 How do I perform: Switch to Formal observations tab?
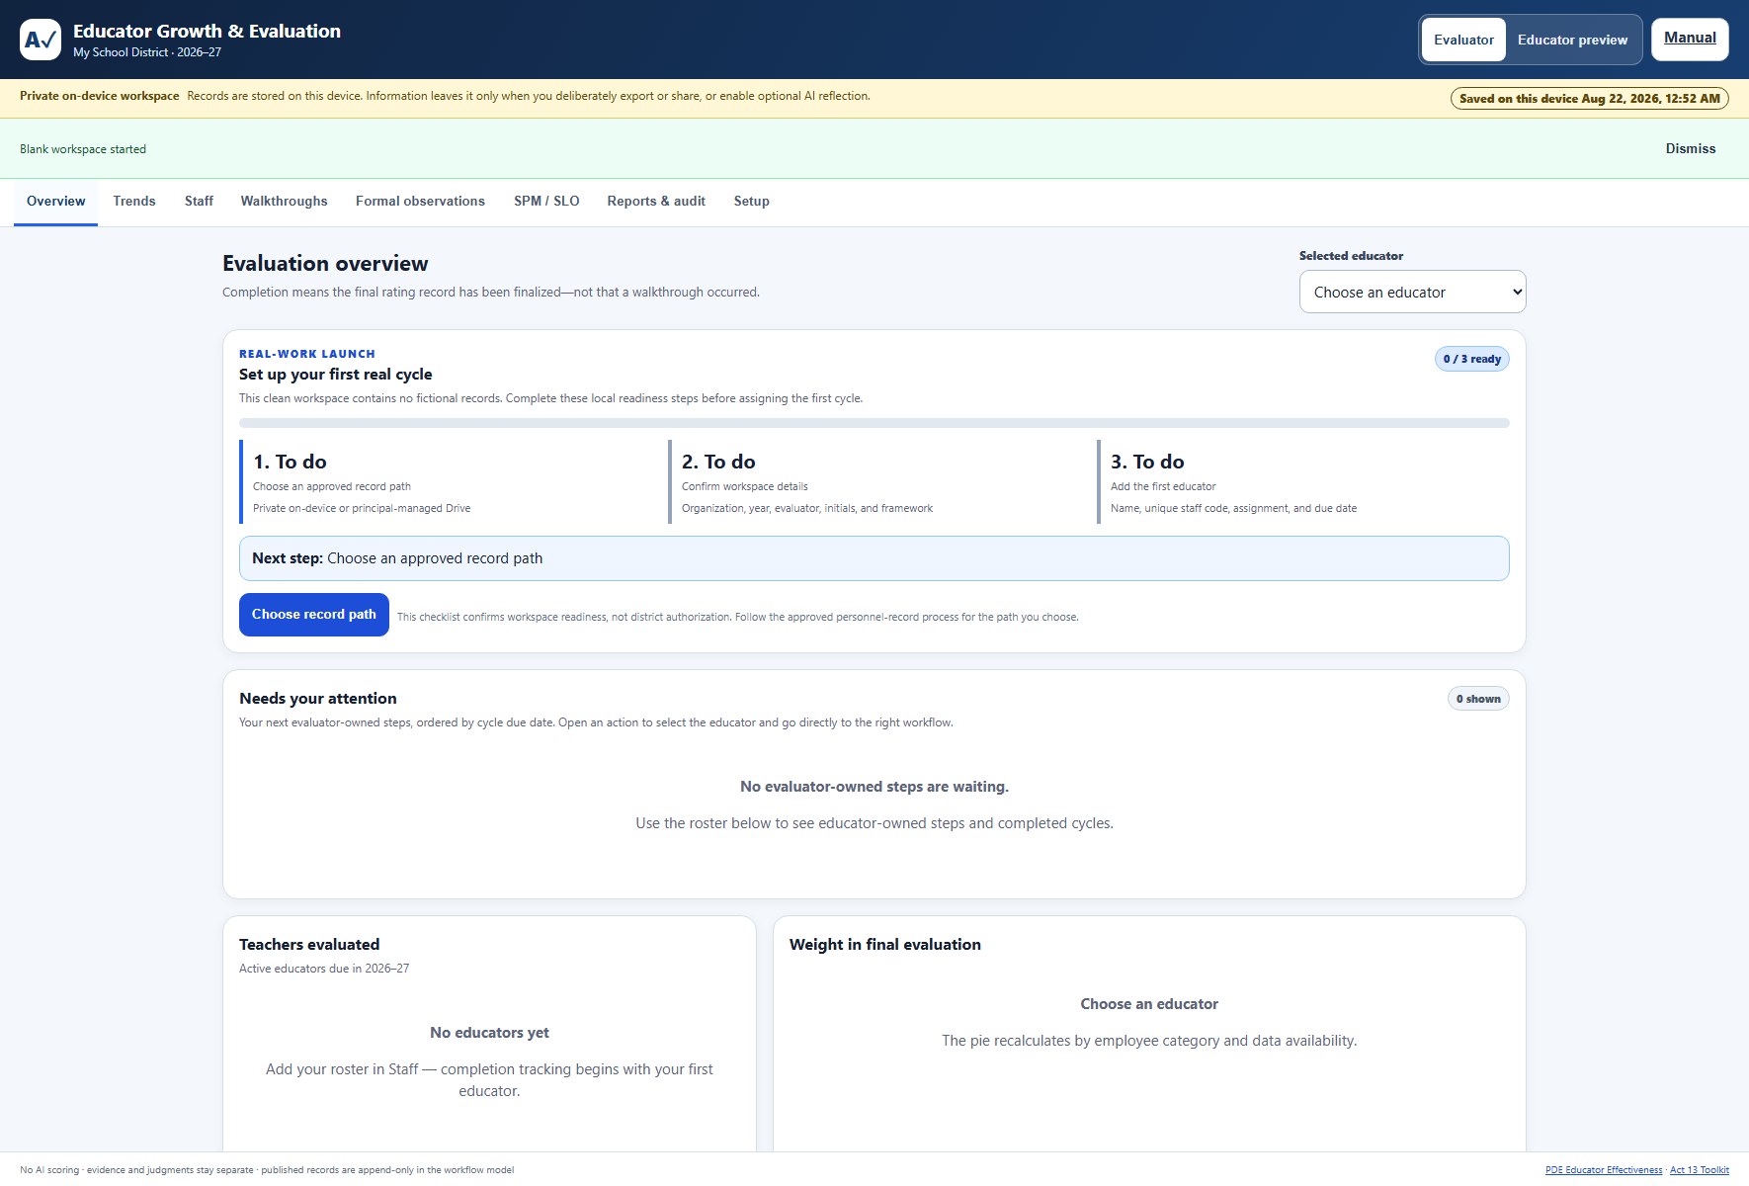[420, 202]
